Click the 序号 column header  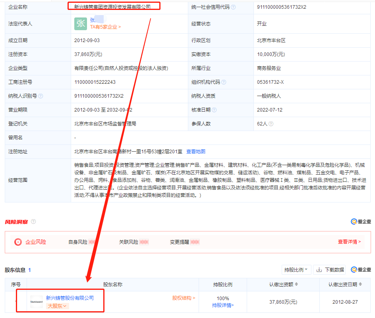pos(16,285)
